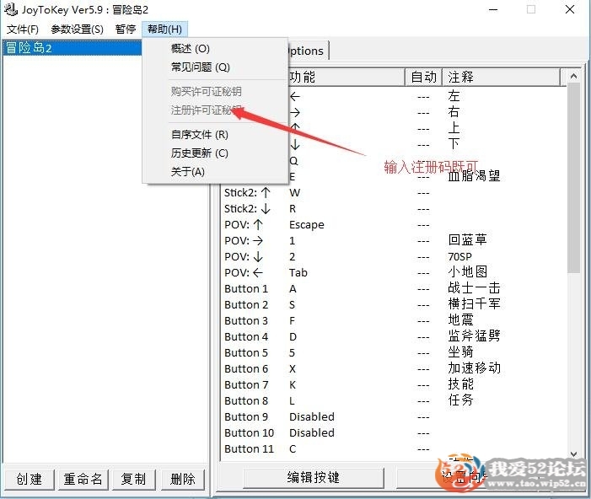
Task: Click the 地震 comment cell
Action: (x=460, y=320)
